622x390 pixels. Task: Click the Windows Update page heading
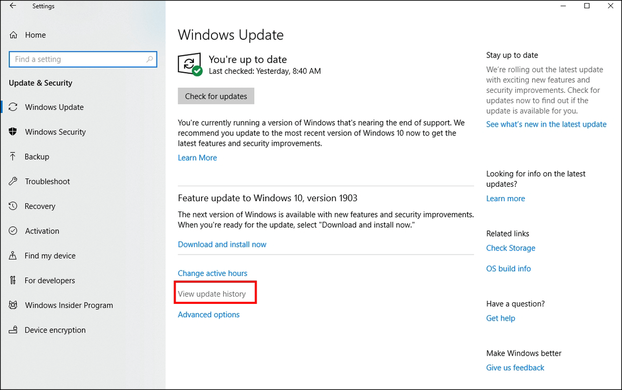click(x=231, y=35)
